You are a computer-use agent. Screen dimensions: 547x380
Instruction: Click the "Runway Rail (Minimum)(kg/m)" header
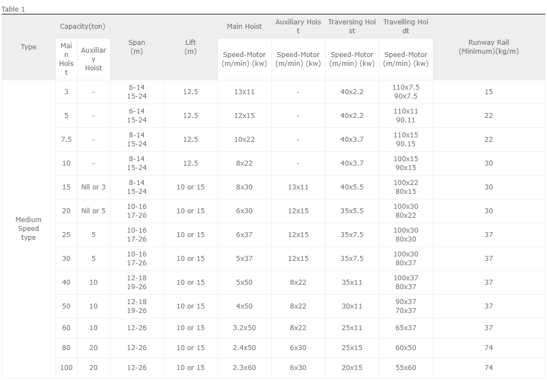[489, 47]
